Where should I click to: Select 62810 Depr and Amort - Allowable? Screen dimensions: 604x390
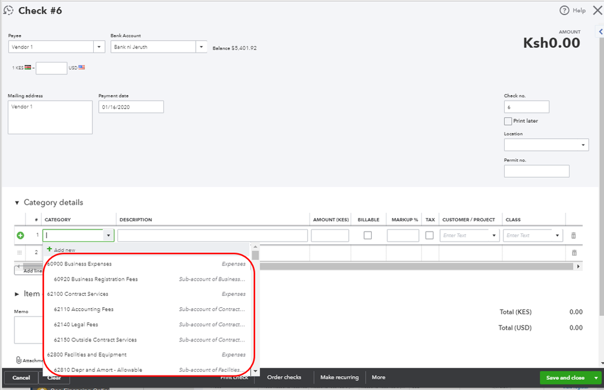tap(146, 369)
